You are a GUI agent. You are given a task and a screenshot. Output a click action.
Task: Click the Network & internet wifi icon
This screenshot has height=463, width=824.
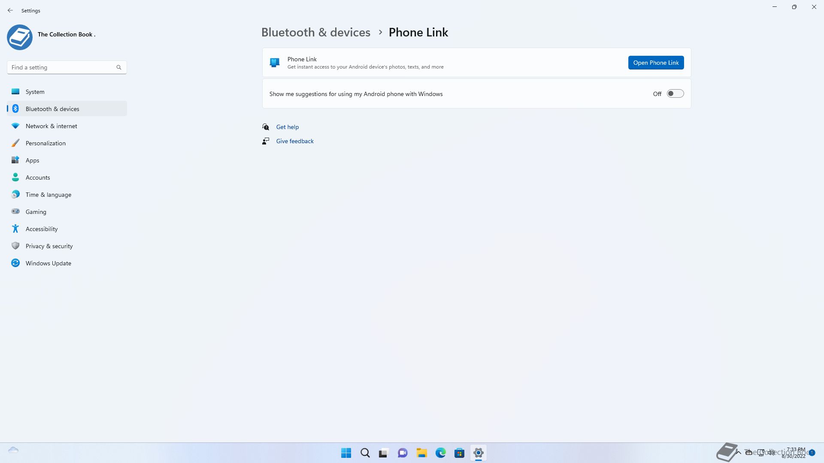[15, 126]
